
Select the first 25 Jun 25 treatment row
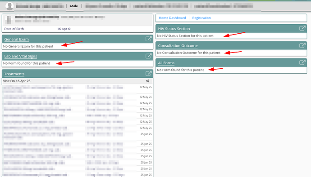point(78,136)
